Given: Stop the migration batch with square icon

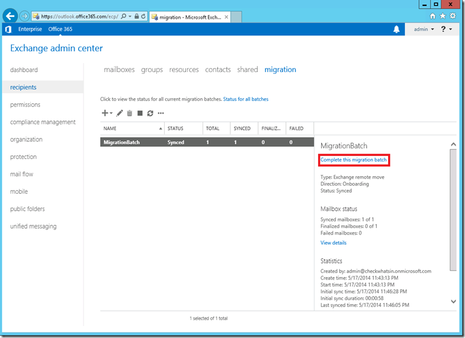Looking at the screenshot, I should (x=140, y=113).
